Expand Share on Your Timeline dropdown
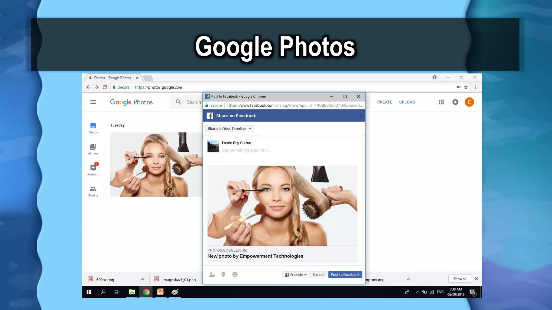 (229, 129)
